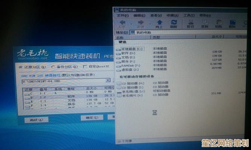Image resolution: width=251 pixels, height=150 pixels.
Task: Open the 帮助(H) menu
Action: pyautogui.click(x=205, y=15)
